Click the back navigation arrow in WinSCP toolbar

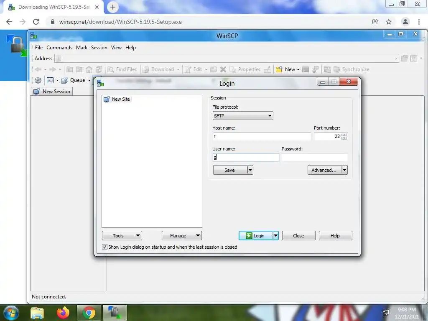pos(38,69)
